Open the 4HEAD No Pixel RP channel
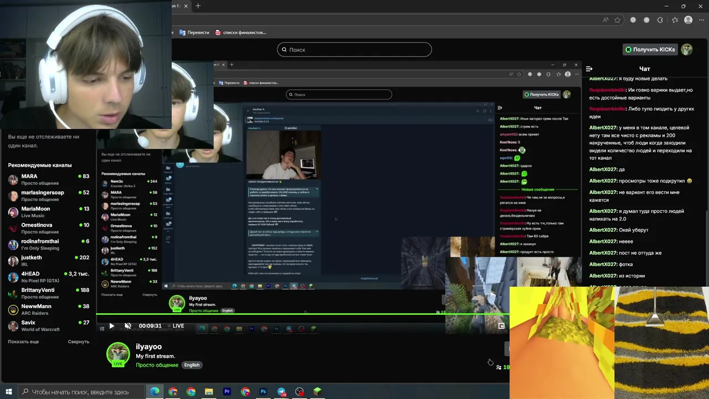The height and width of the screenshot is (399, 709). (x=48, y=277)
